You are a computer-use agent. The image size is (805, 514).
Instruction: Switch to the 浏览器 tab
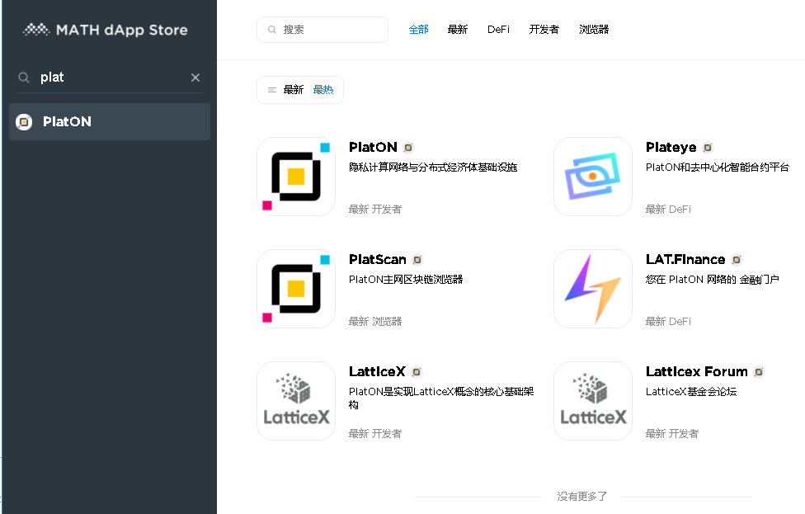pos(594,29)
